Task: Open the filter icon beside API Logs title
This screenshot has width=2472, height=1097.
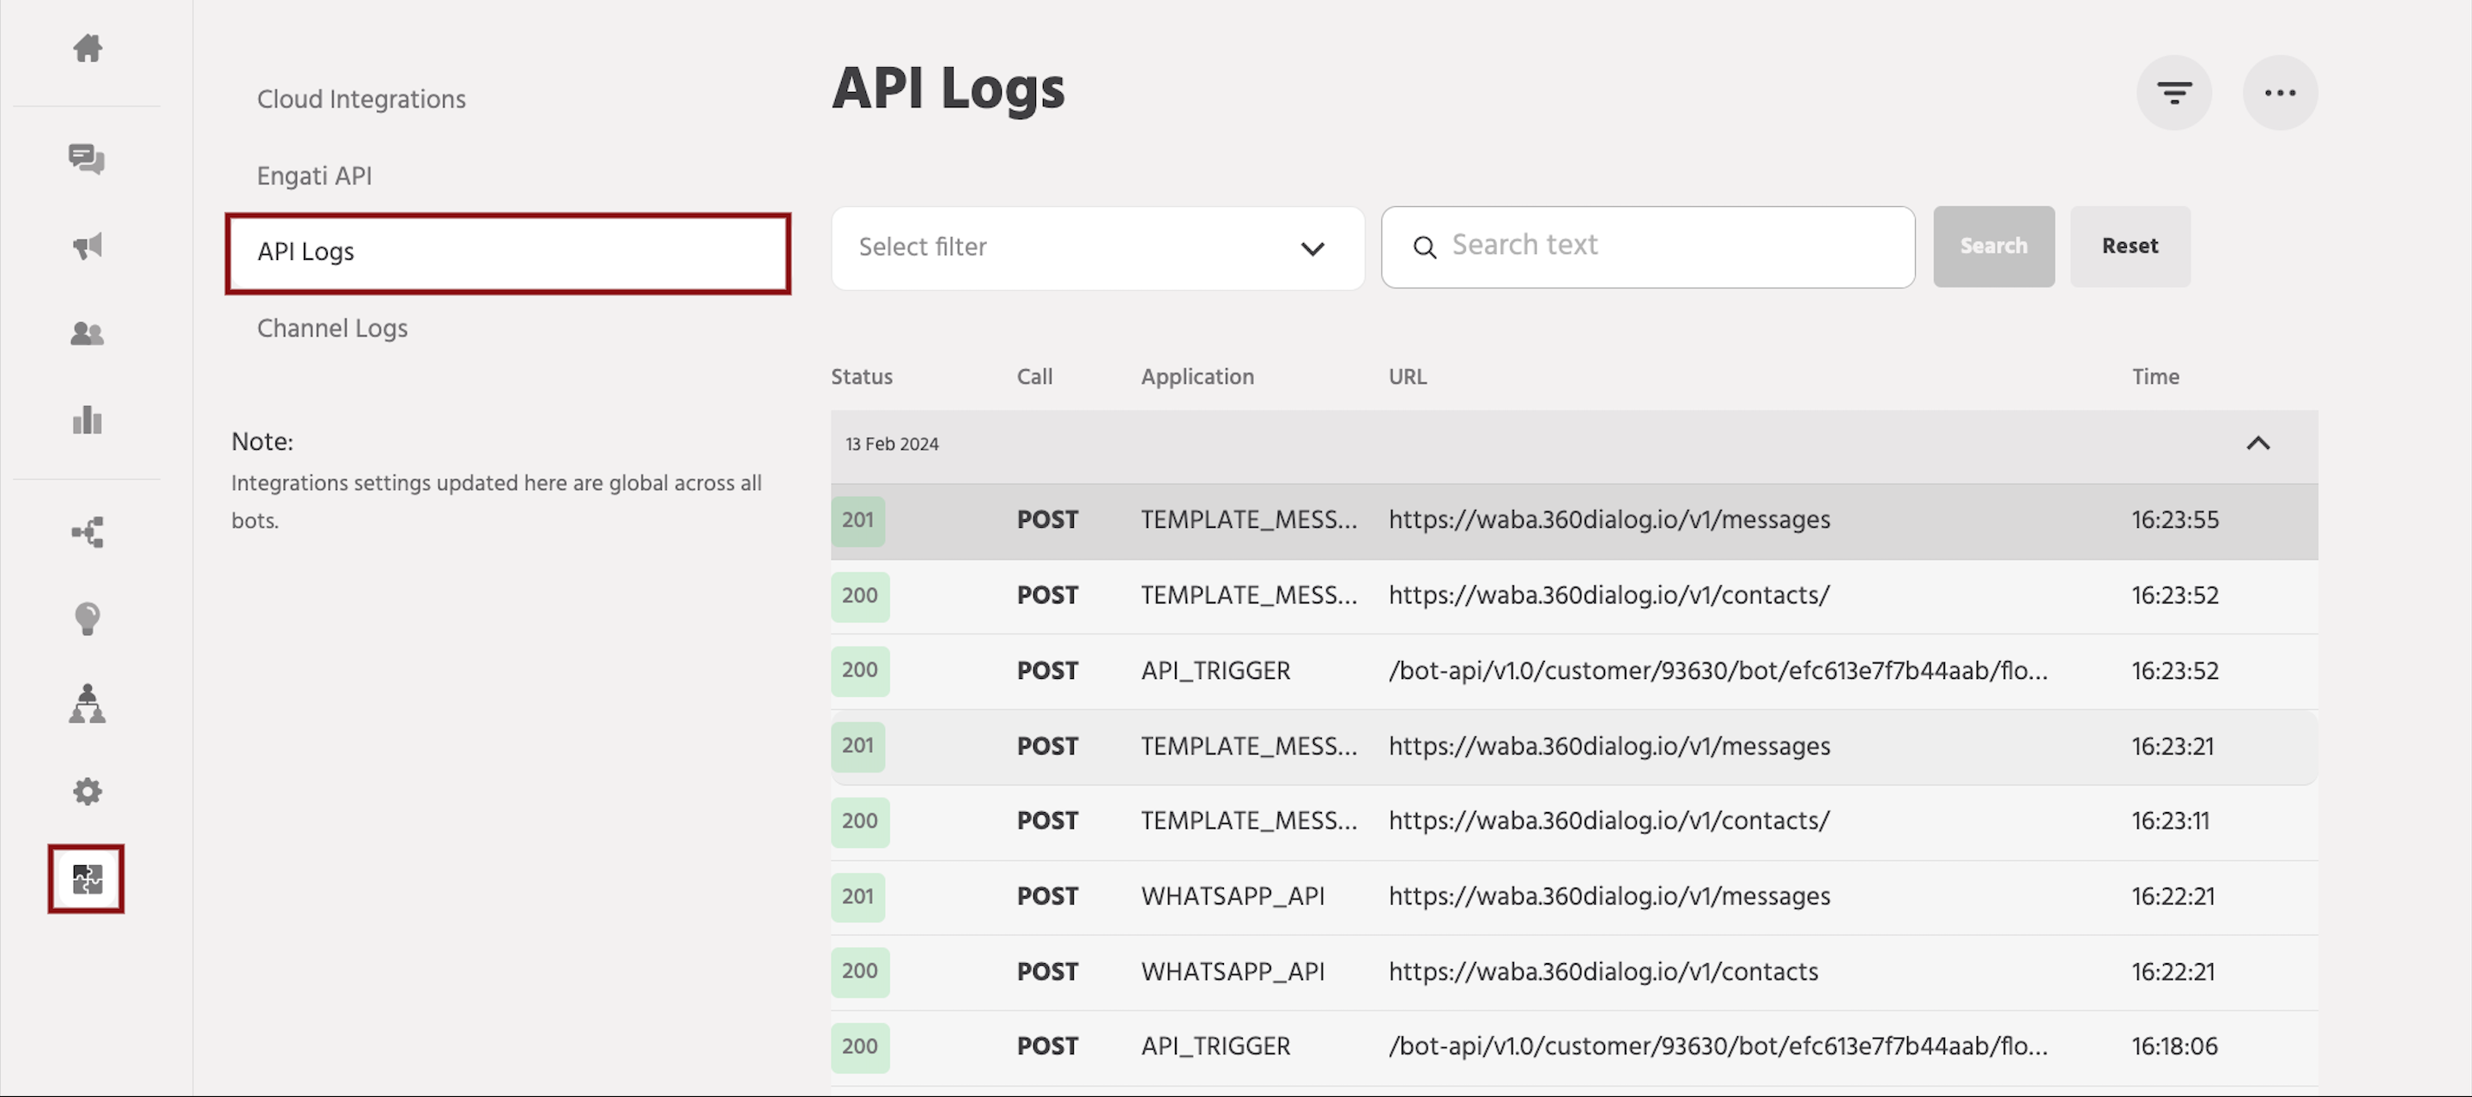Action: click(x=2173, y=92)
